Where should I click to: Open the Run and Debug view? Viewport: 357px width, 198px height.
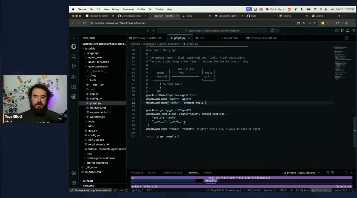pyautogui.click(x=74, y=76)
